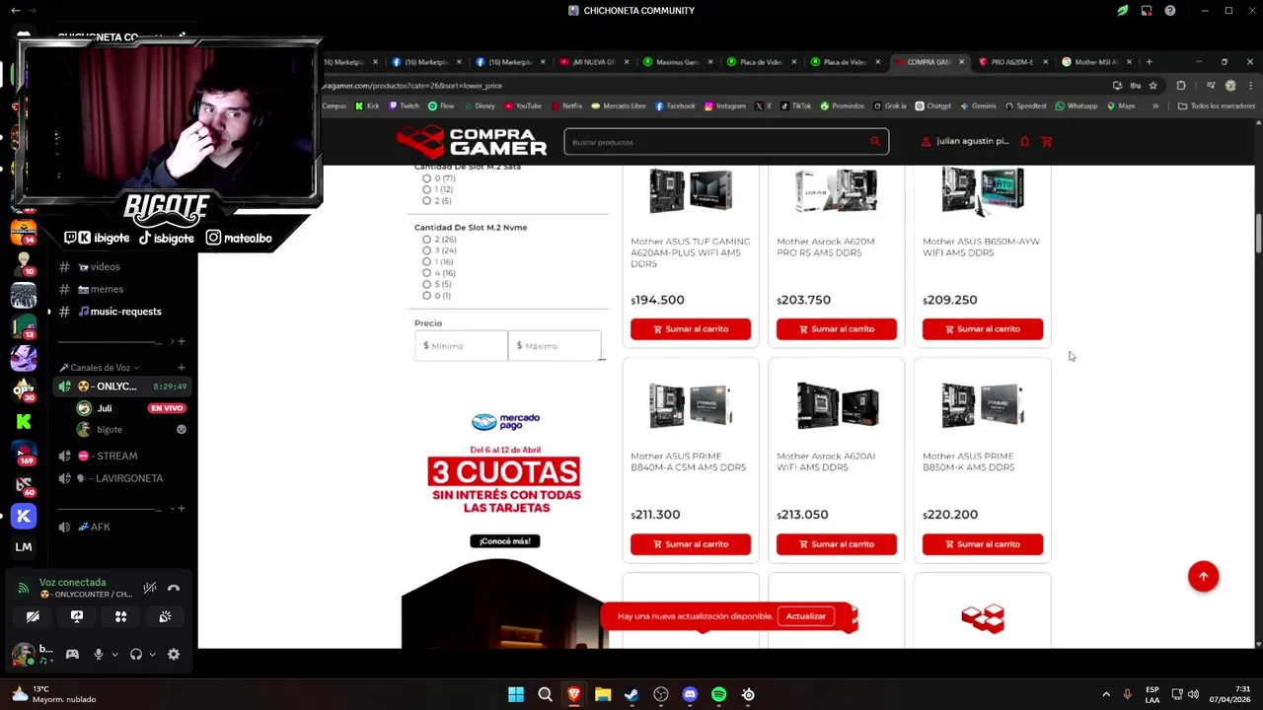Add ASUS TUF GAMING A620M-PLUS to cart
Screen dimensions: 1263x710
pos(691,329)
